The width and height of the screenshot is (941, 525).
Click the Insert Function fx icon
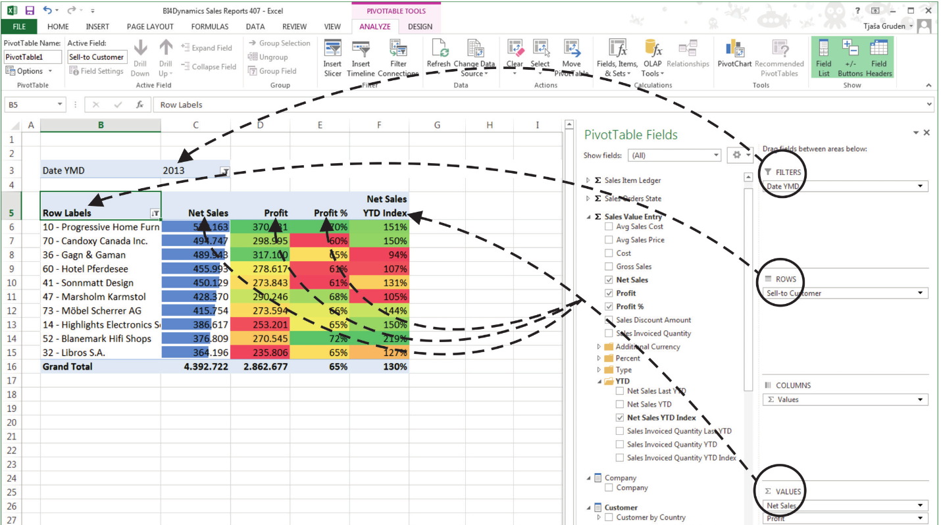139,105
